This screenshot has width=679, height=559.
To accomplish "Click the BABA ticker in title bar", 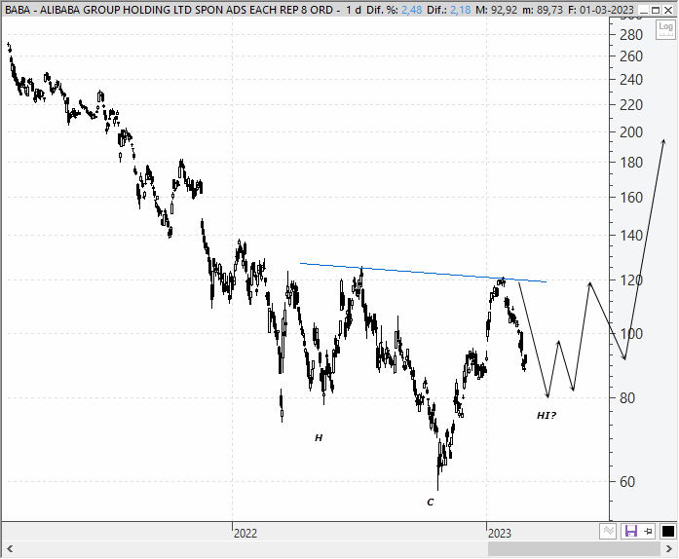I will pyautogui.click(x=18, y=10).
